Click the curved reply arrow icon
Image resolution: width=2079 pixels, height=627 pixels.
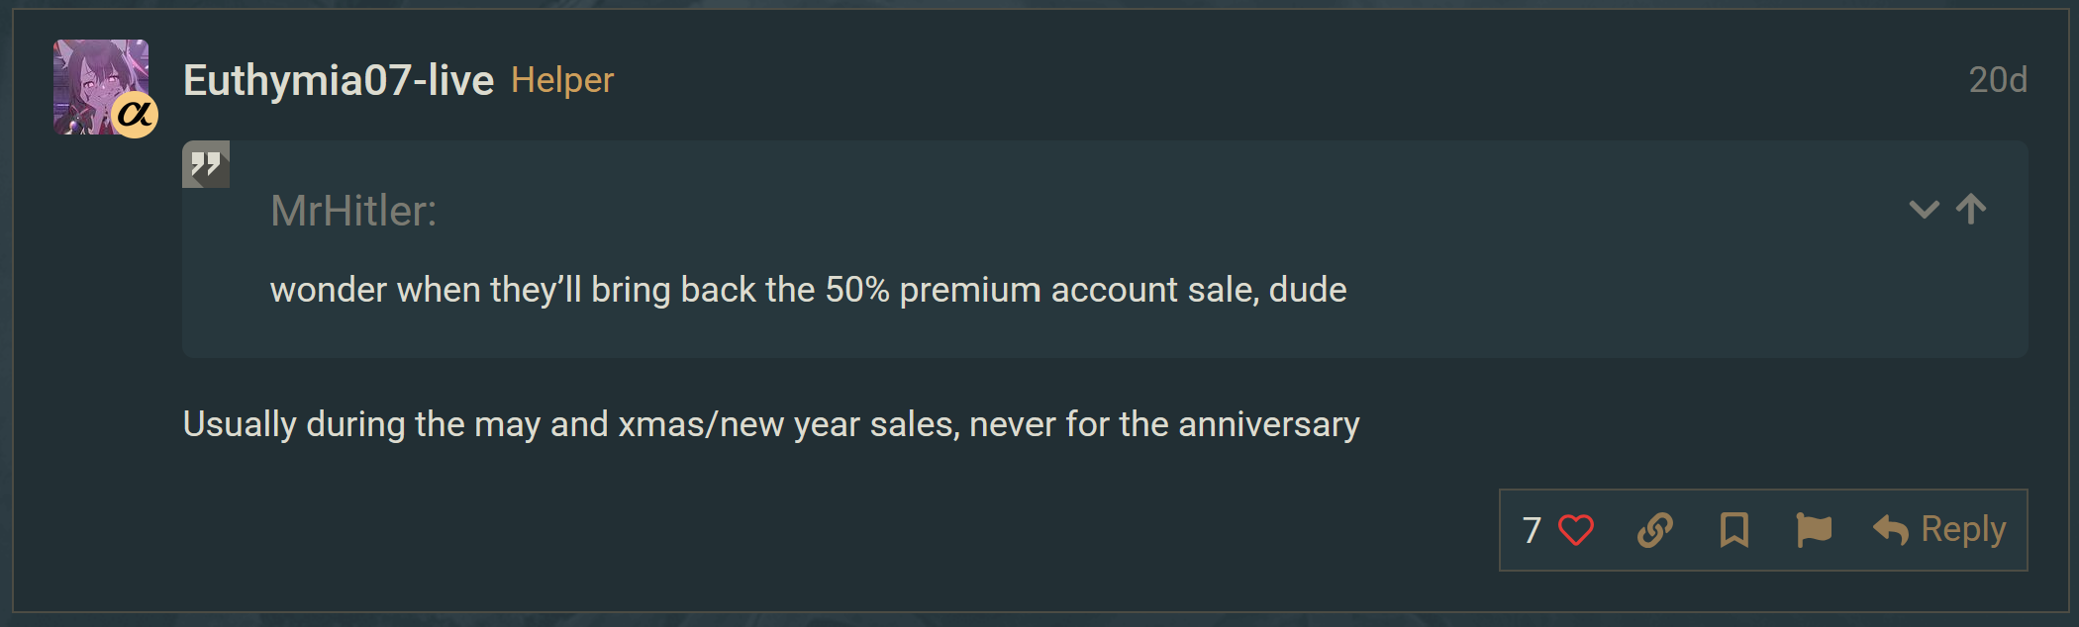point(1890,530)
